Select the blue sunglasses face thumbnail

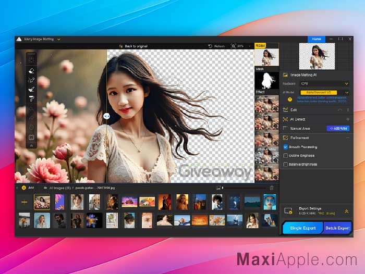(270, 202)
